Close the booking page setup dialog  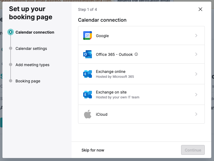(x=200, y=9)
